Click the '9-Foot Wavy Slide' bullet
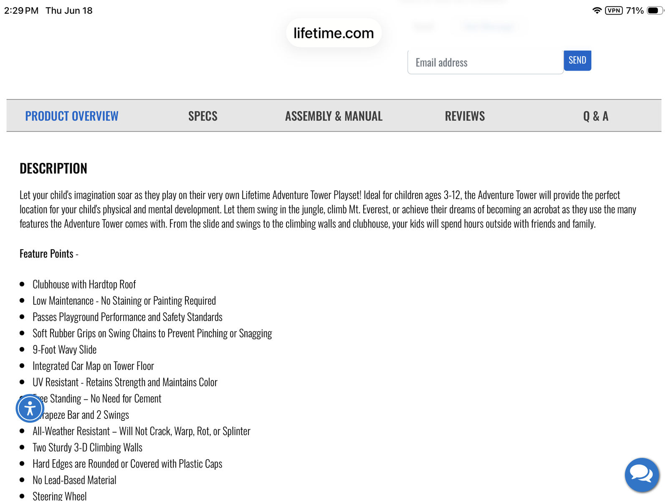This screenshot has height=501, width=668. pyautogui.click(x=65, y=349)
